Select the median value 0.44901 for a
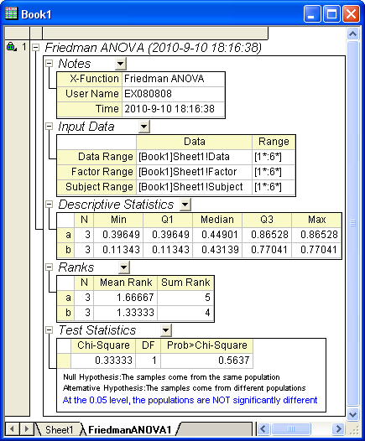 [x=217, y=235]
